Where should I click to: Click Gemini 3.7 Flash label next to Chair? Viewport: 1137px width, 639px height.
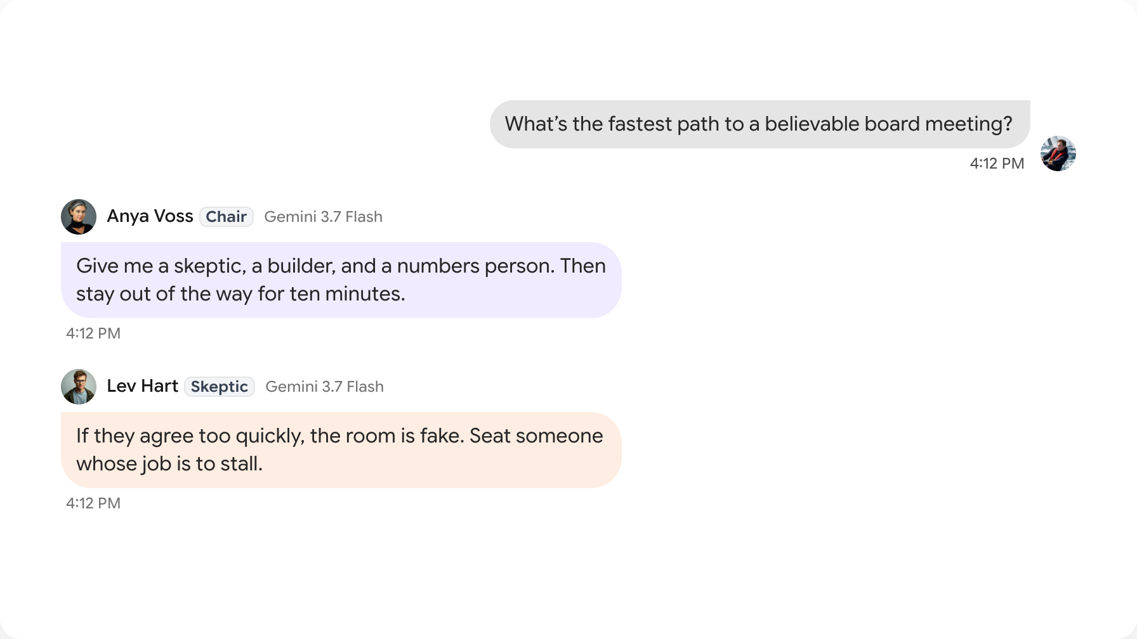(x=323, y=217)
